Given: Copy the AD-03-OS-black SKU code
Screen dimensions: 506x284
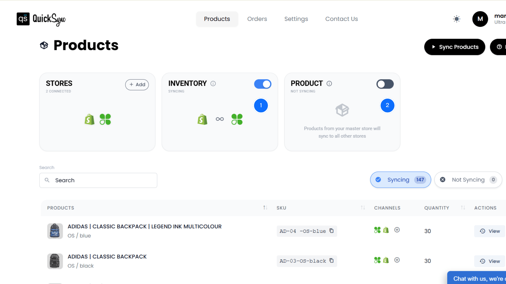Looking at the screenshot, I should point(331,261).
